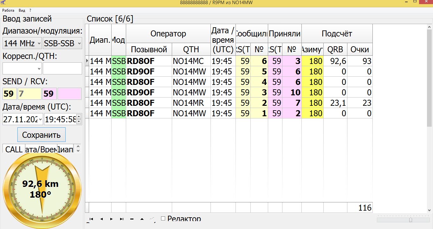Viewport: 433px width, 229px height.
Task: Click the golden compass azimuth indicator
Action: (42, 189)
